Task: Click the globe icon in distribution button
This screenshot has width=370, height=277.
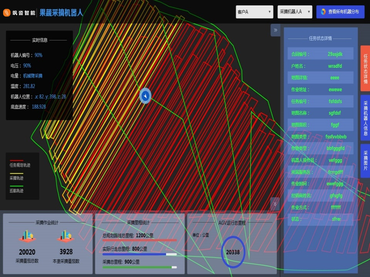Action: pos(323,12)
